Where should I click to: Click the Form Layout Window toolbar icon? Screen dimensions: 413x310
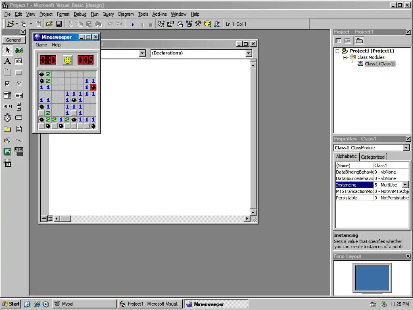pos(180,24)
